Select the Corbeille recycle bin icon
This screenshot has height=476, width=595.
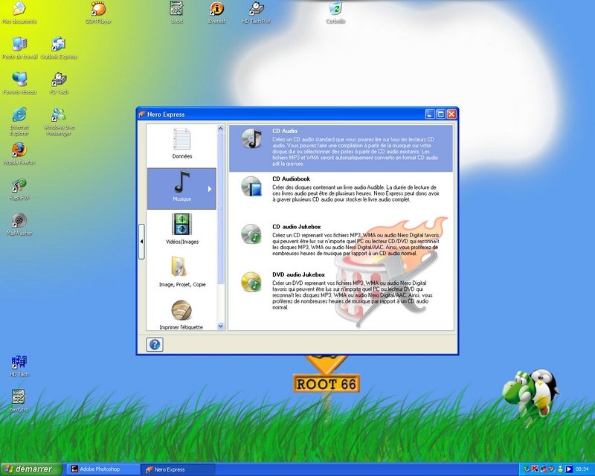click(x=335, y=13)
